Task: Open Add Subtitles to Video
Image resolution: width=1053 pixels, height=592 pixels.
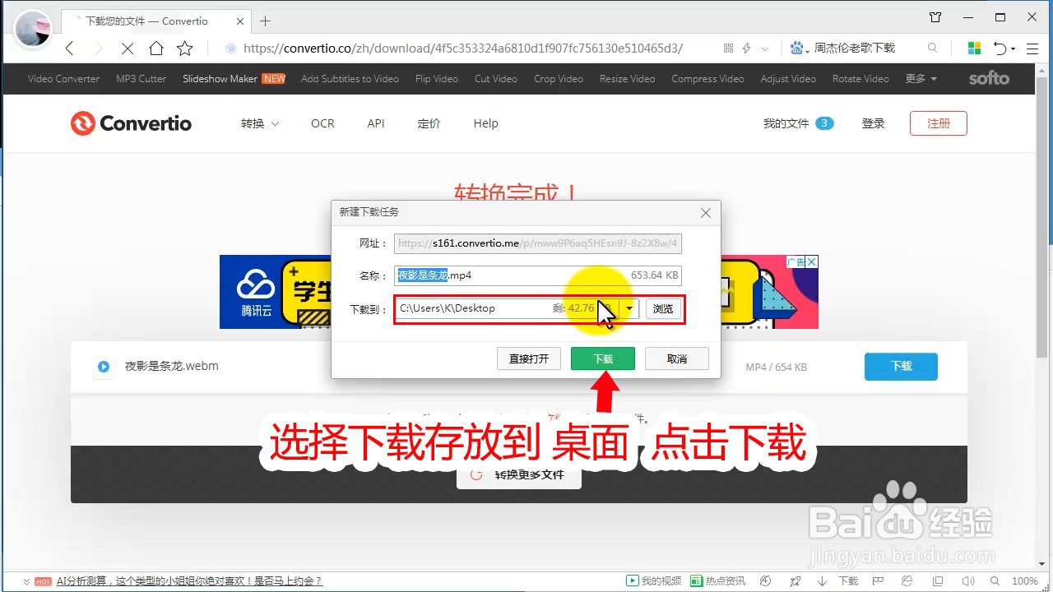Action: pyautogui.click(x=350, y=79)
